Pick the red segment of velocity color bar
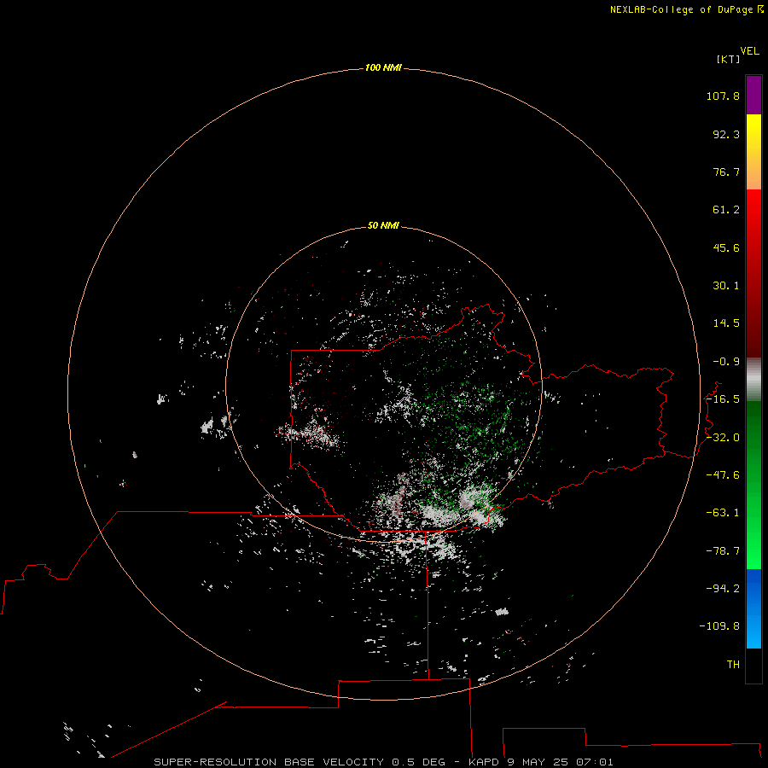Image resolution: width=768 pixels, height=768 pixels. pyautogui.click(x=753, y=273)
